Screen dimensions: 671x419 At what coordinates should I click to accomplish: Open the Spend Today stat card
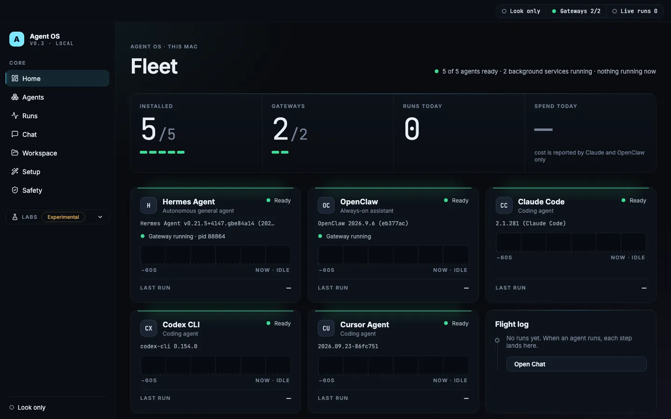tap(590, 133)
